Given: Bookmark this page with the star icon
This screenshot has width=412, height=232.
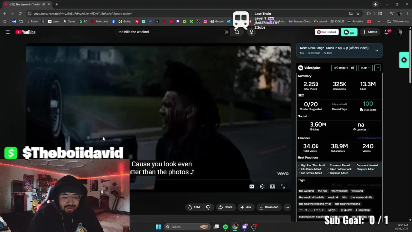Looking at the screenshot, I should [358, 14].
